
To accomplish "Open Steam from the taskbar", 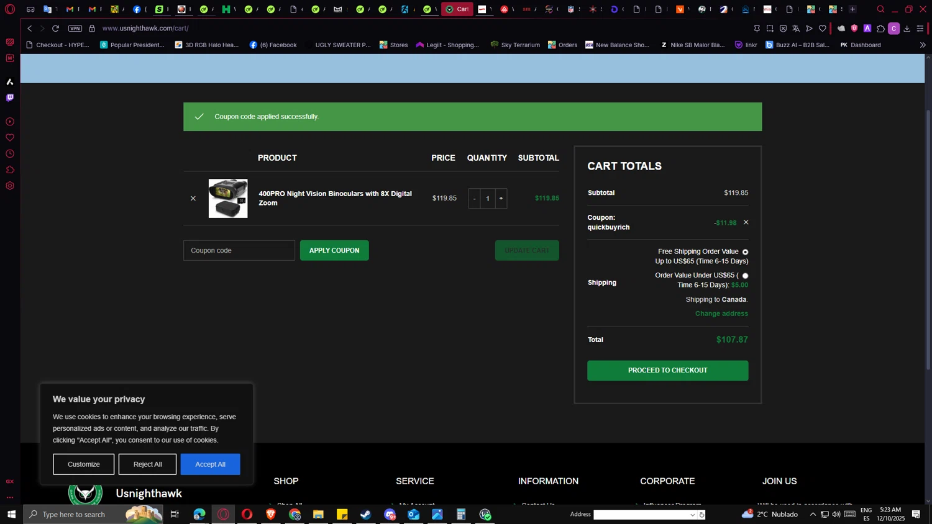I will click(366, 515).
